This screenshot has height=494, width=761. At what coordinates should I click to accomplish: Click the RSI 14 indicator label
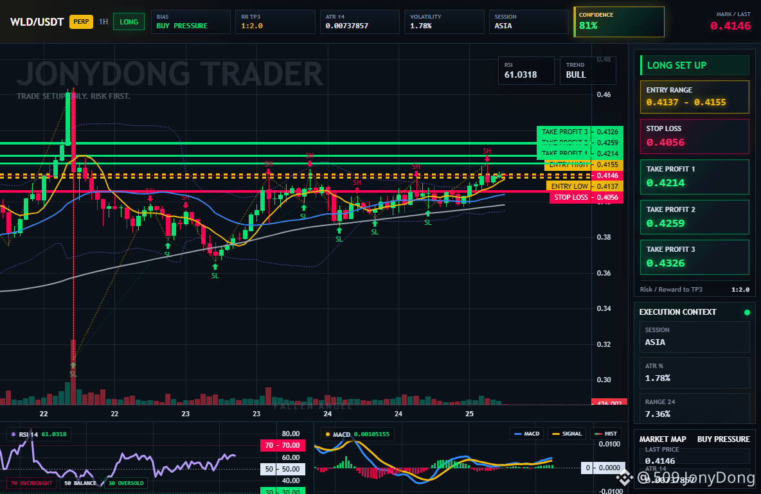coord(39,434)
